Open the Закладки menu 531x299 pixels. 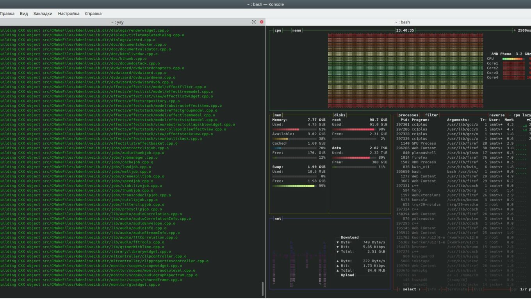click(x=43, y=13)
